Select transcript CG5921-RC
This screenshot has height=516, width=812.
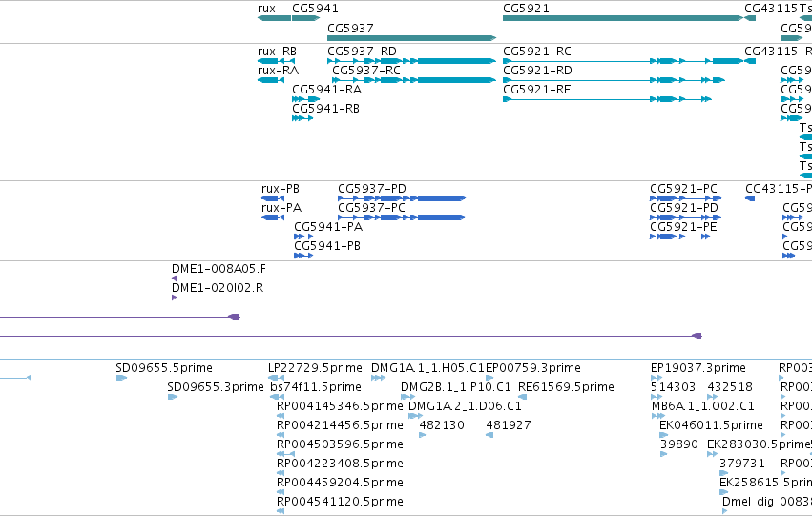[623, 61]
